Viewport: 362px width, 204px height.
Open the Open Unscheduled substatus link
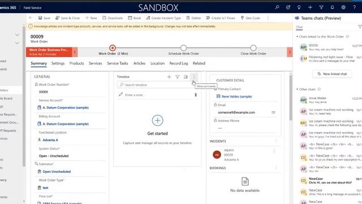pyautogui.click(x=57, y=172)
